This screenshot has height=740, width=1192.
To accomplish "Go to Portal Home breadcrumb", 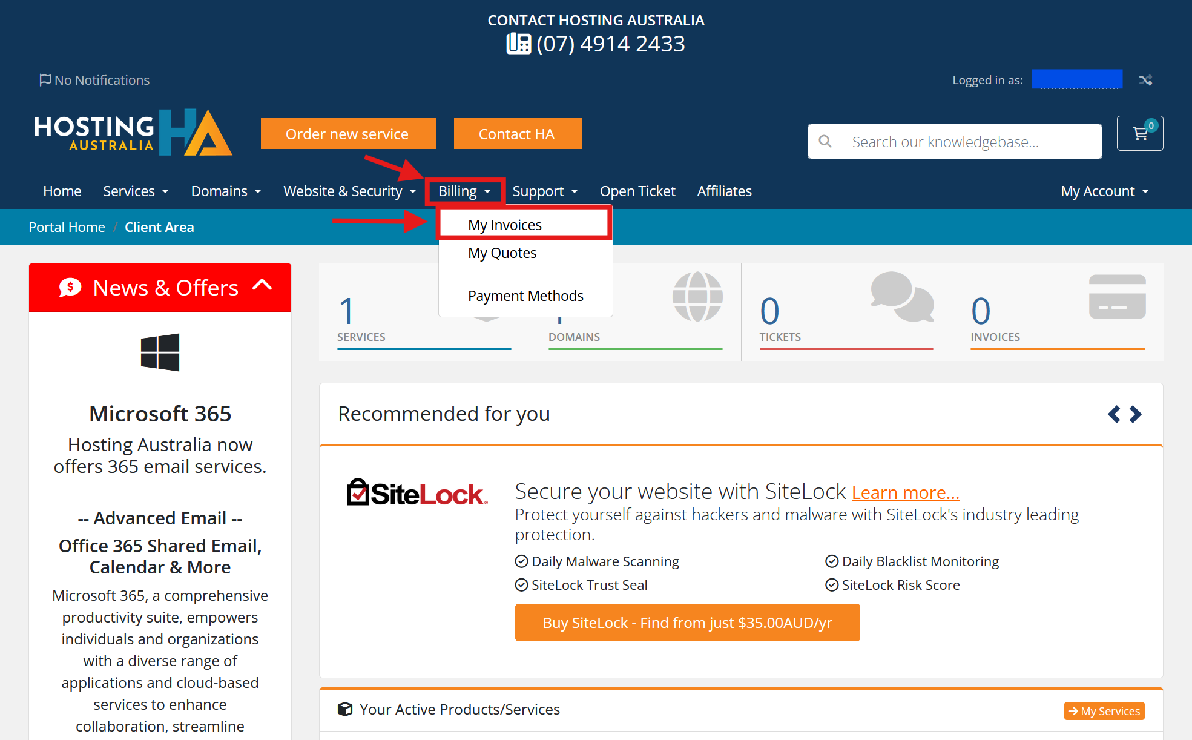I will pyautogui.click(x=67, y=227).
